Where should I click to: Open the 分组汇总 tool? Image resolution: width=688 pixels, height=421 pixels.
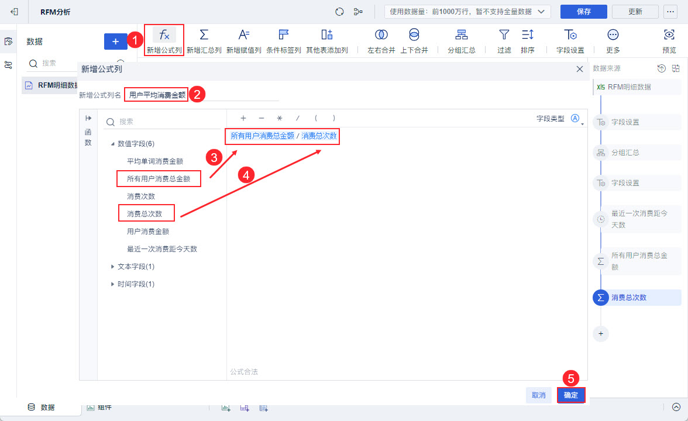tap(461, 34)
